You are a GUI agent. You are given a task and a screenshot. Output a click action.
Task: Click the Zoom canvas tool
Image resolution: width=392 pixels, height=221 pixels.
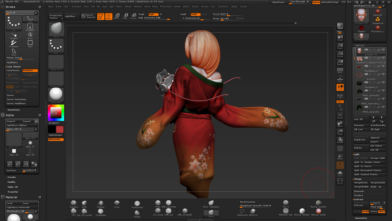[340, 46]
